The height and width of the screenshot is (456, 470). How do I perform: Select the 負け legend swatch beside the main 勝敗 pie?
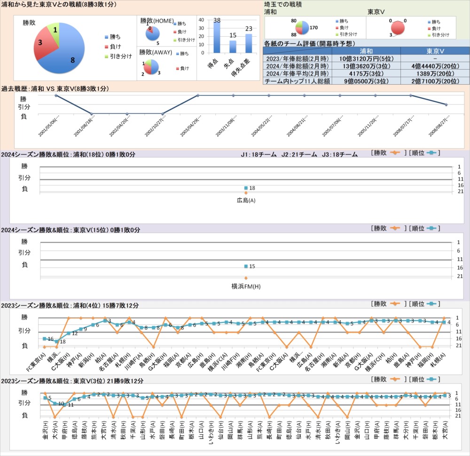(106, 47)
